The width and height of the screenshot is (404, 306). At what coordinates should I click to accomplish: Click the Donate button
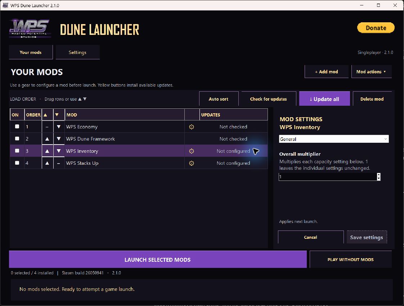376,28
